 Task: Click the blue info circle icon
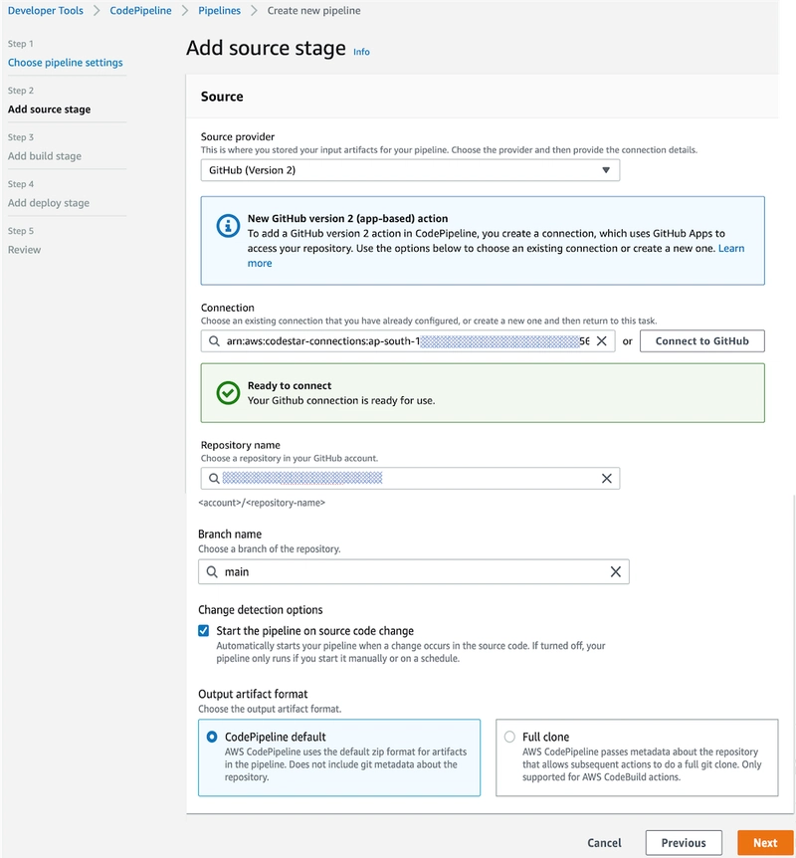(x=227, y=226)
